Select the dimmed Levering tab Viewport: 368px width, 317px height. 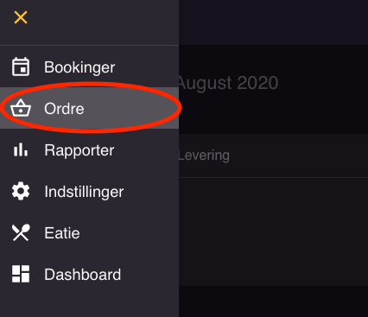tap(204, 155)
